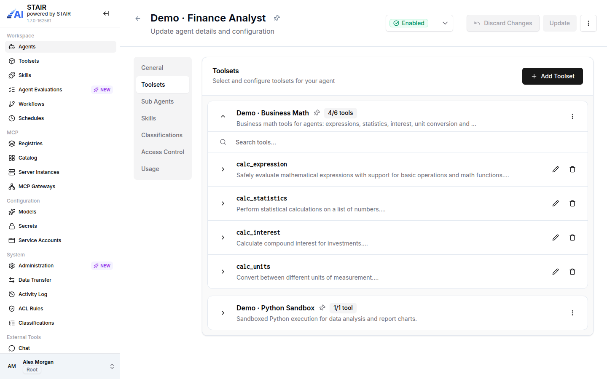607x379 pixels.
Task: Collapse the Demo · Business Math toolset
Action: click(x=223, y=116)
